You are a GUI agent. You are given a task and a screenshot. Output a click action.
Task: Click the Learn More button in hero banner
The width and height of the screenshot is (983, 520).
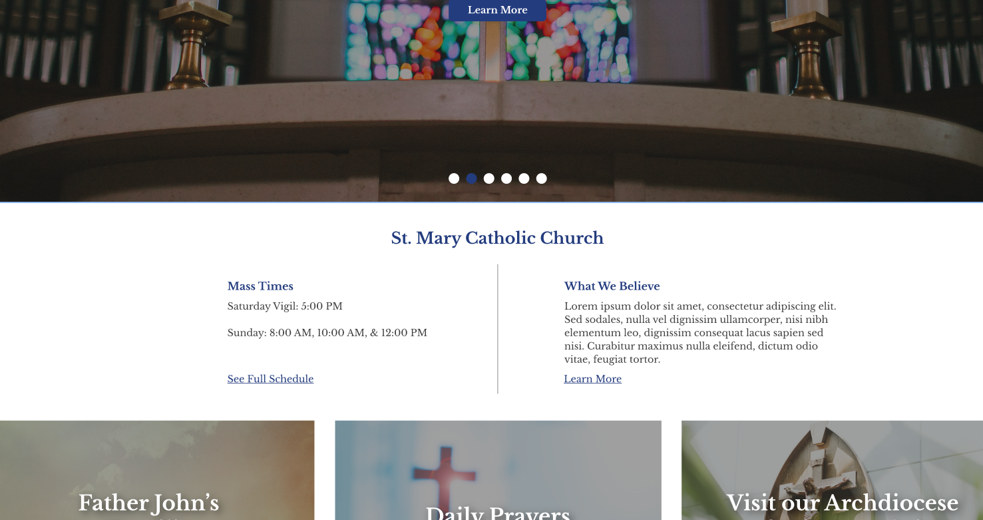tap(497, 10)
